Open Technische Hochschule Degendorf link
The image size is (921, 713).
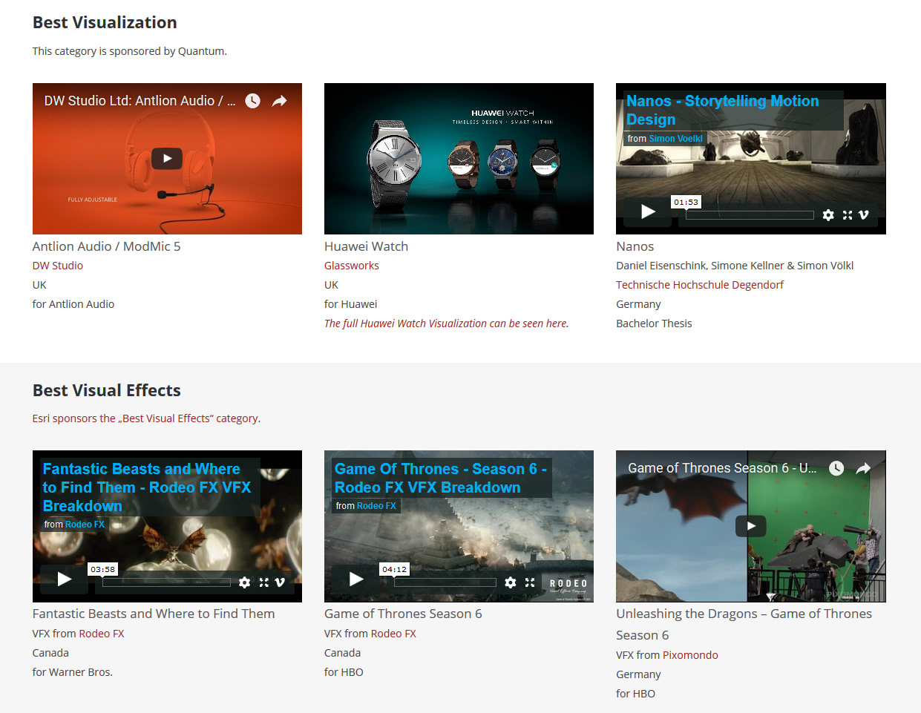[x=700, y=285]
